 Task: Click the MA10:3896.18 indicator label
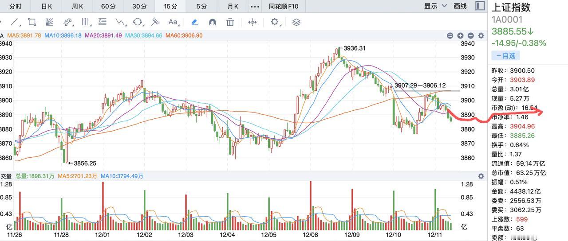click(x=63, y=35)
